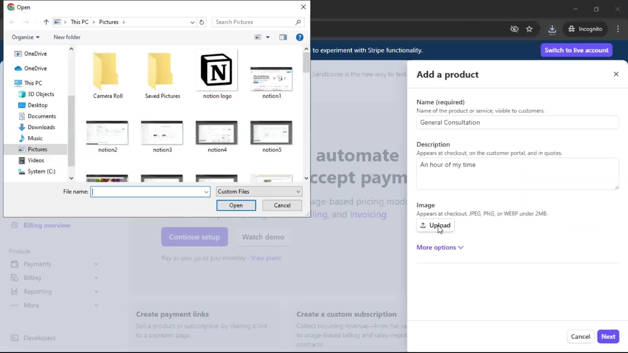
Task: Open the Organise dropdown menu
Action: click(26, 37)
